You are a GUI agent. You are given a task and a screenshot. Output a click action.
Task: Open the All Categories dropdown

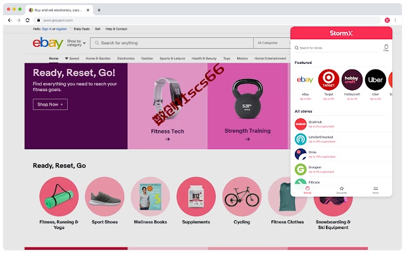click(x=273, y=43)
